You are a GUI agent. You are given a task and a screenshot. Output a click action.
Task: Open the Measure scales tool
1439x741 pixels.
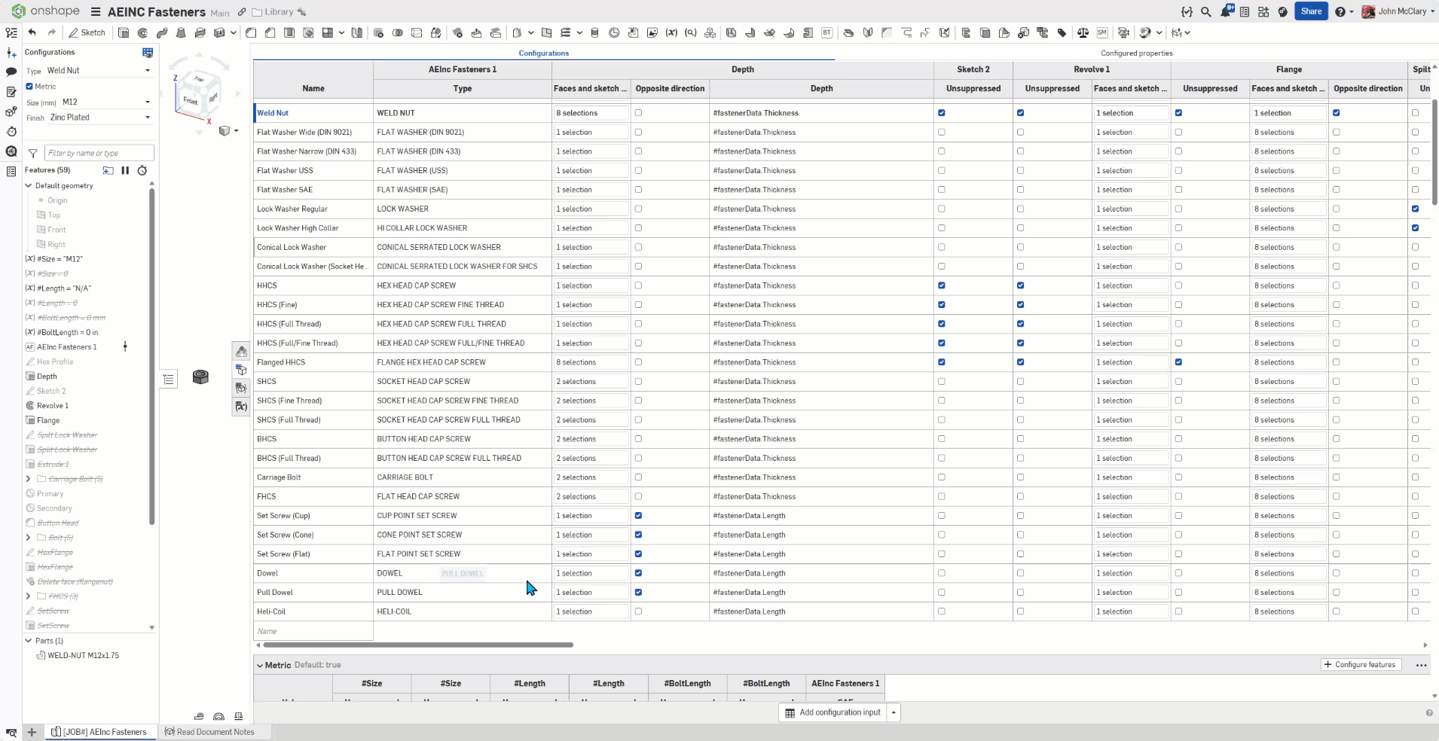1083,32
